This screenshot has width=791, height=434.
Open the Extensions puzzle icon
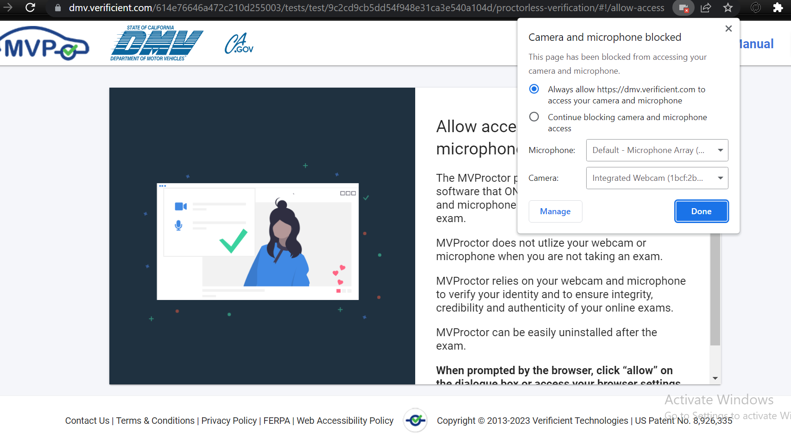[x=778, y=8]
